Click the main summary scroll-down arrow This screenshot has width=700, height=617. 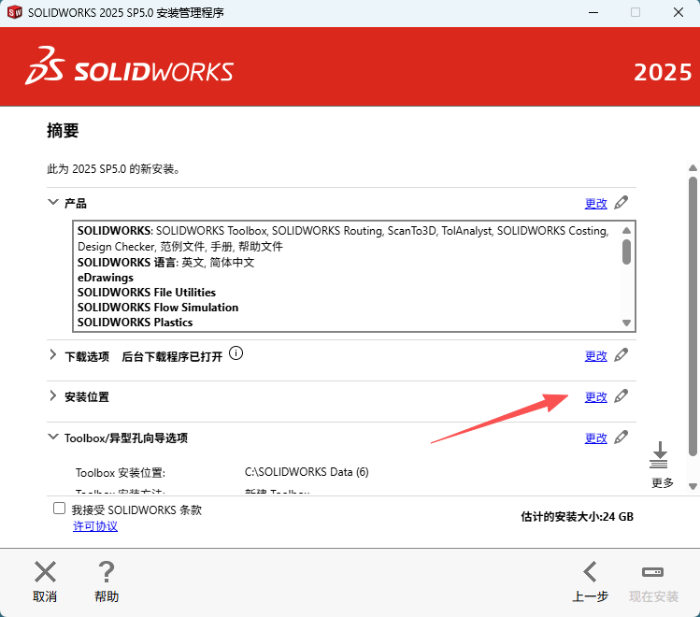pyautogui.click(x=693, y=487)
